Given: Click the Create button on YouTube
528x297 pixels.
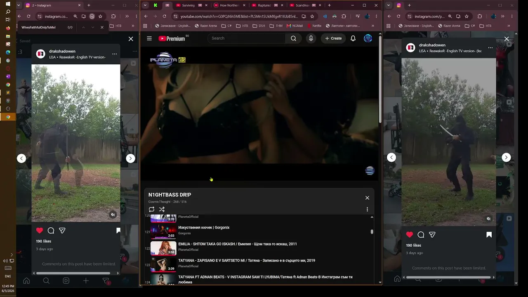Looking at the screenshot, I should pos(333,38).
